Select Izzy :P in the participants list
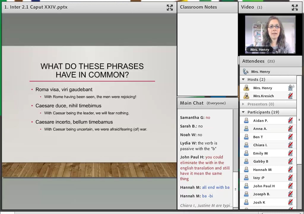The height and width of the screenshot is (214, 304). coord(268,177)
